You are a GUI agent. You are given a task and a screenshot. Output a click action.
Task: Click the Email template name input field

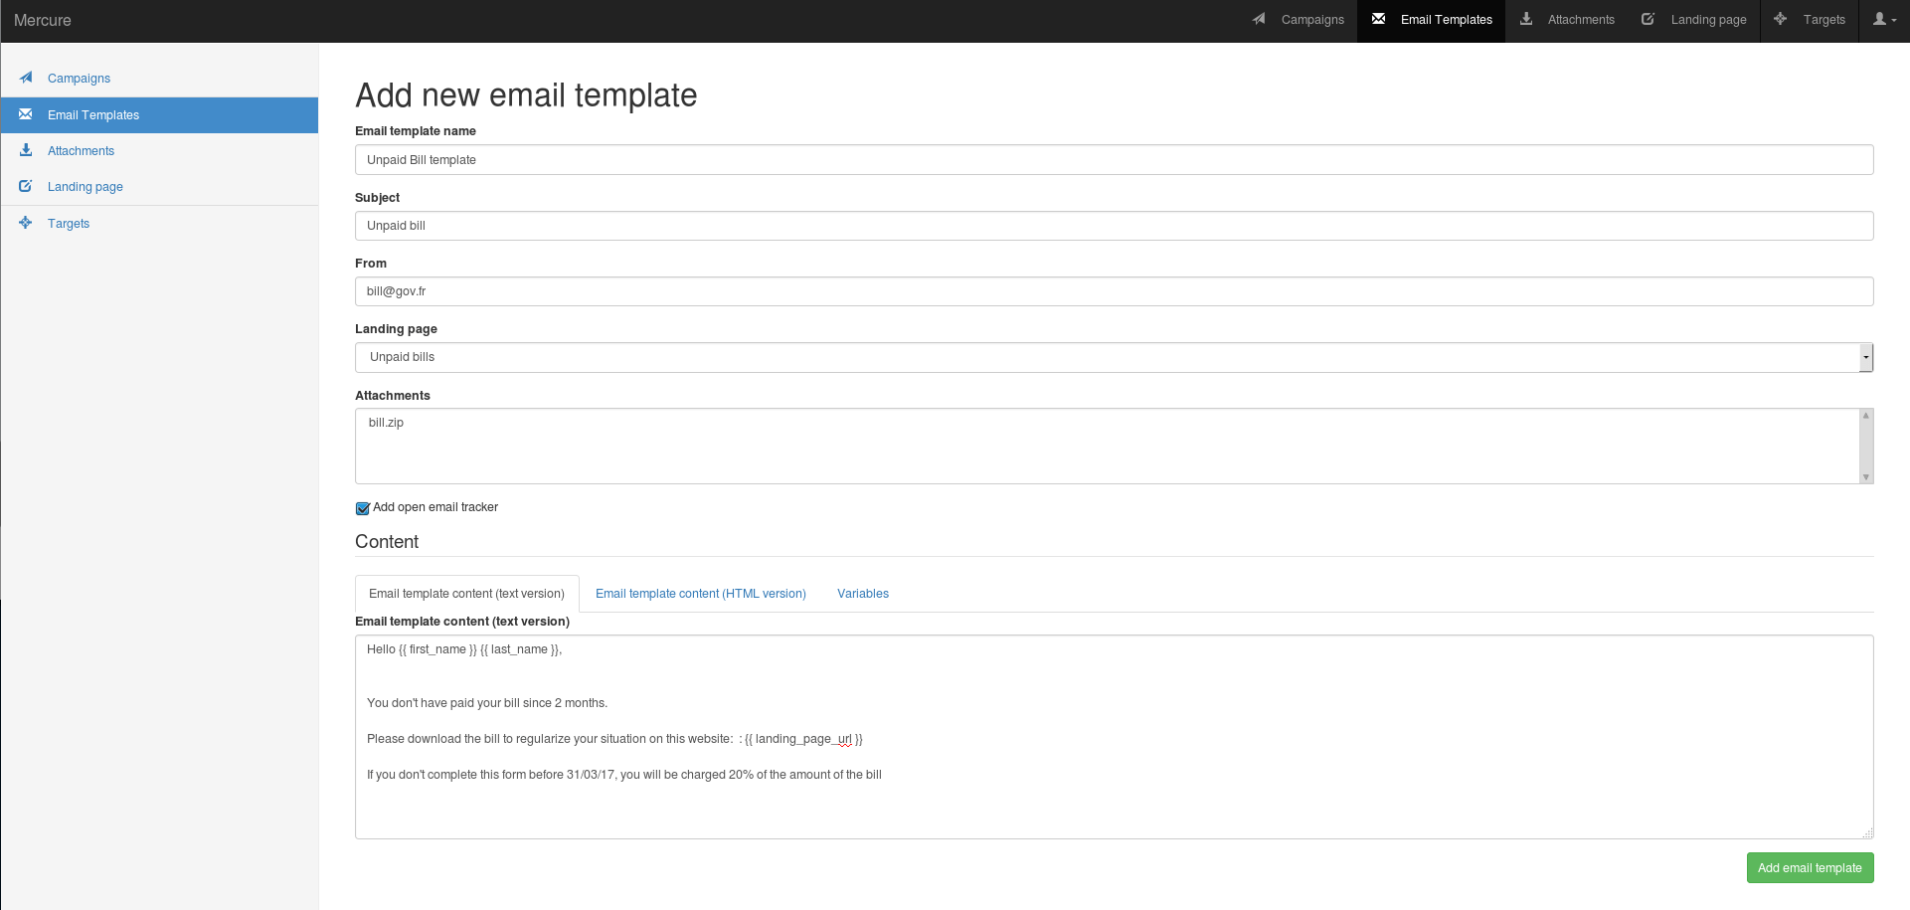pyautogui.click(x=1114, y=160)
